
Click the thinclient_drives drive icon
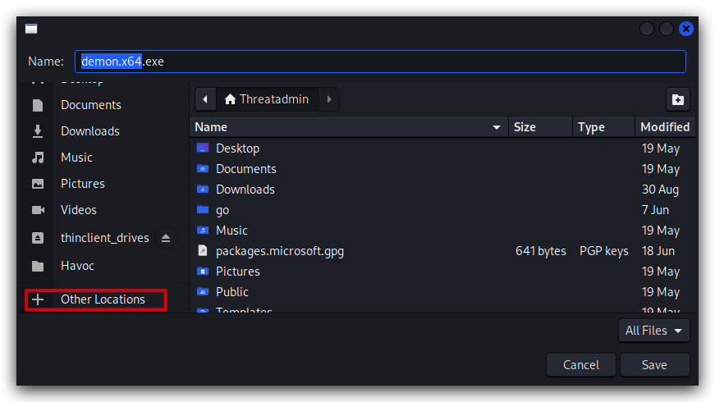coord(38,238)
